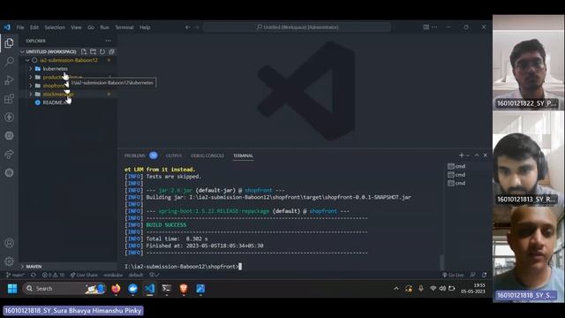Click Live Share in status bar
Image resolution: width=565 pixels, height=318 pixels.
(84, 275)
